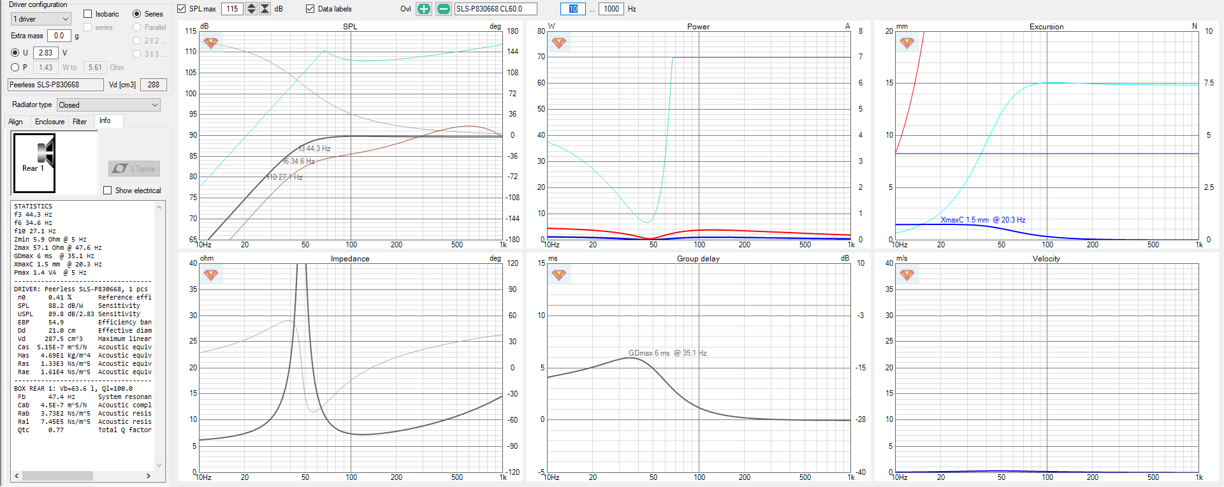The width and height of the screenshot is (1224, 487).
Task: Click the overlay name SLS-P830668 CL60.0 field
Action: [496, 9]
